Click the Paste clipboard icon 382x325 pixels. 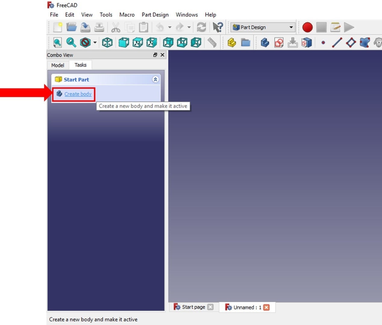(x=144, y=27)
